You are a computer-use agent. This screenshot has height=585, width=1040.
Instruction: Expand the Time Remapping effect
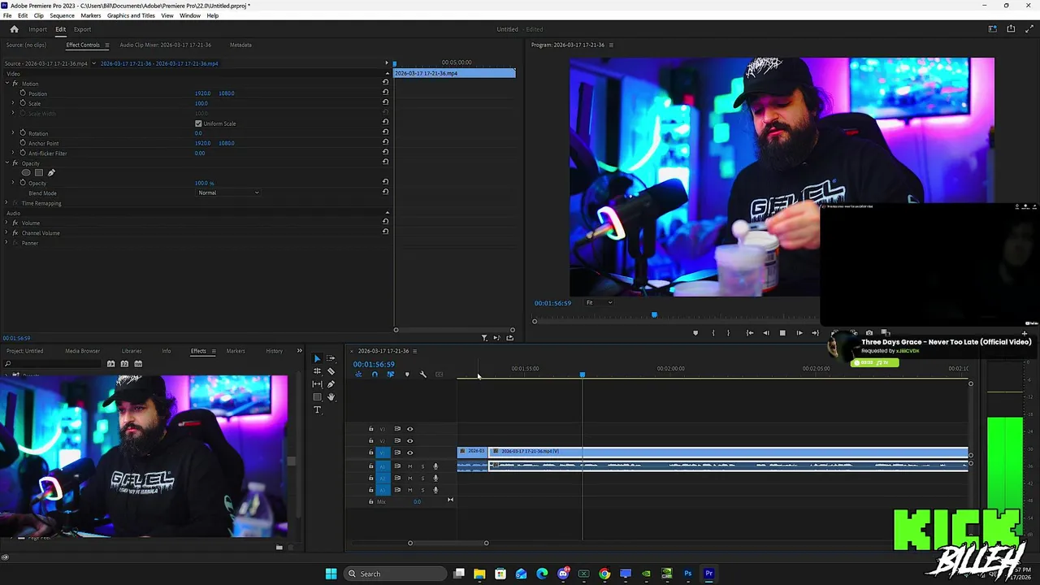(6, 203)
